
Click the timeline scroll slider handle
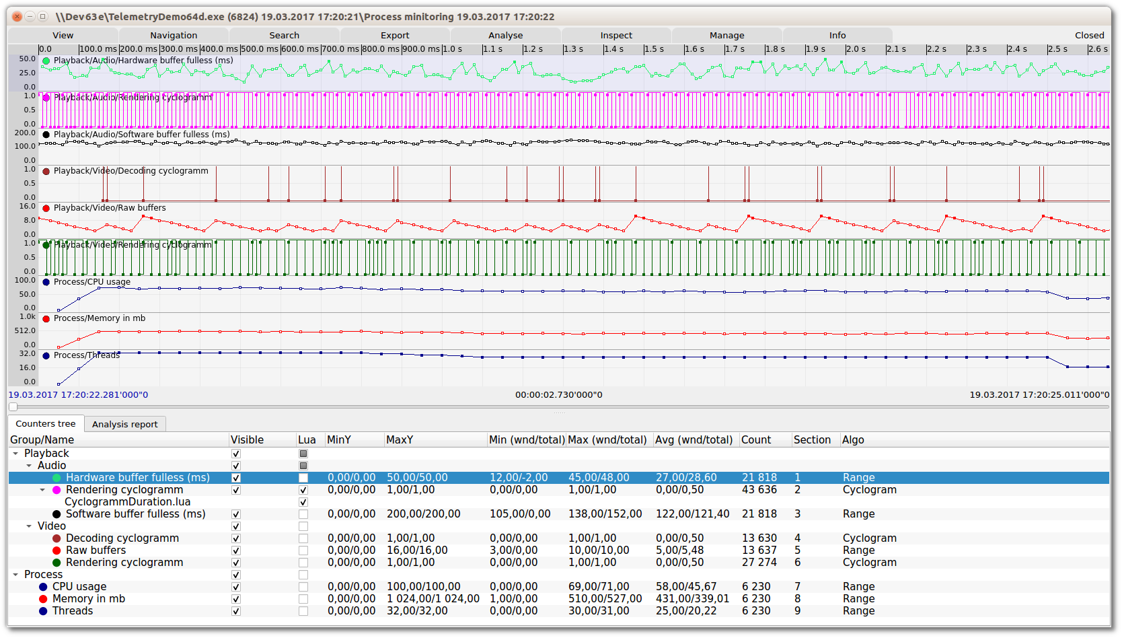[x=13, y=406]
